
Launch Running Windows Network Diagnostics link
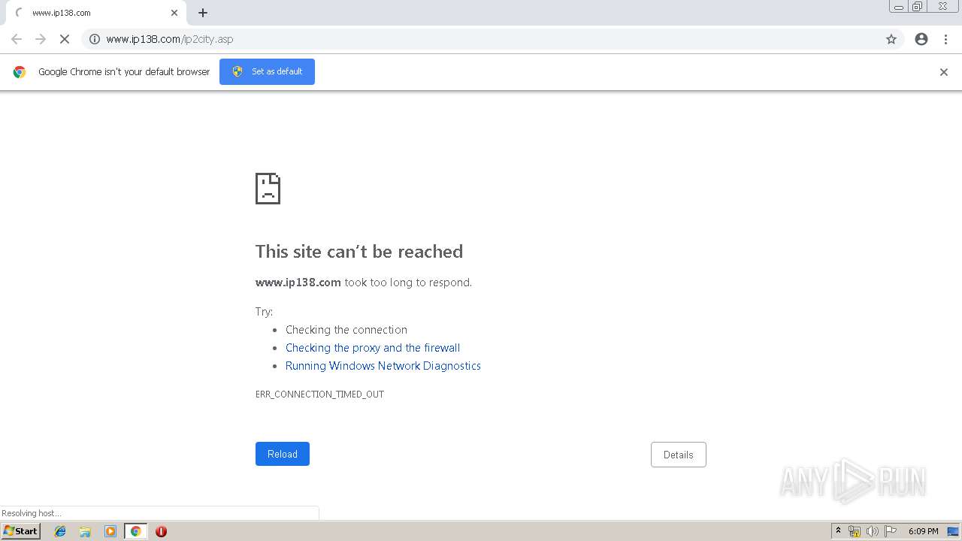pyautogui.click(x=383, y=366)
